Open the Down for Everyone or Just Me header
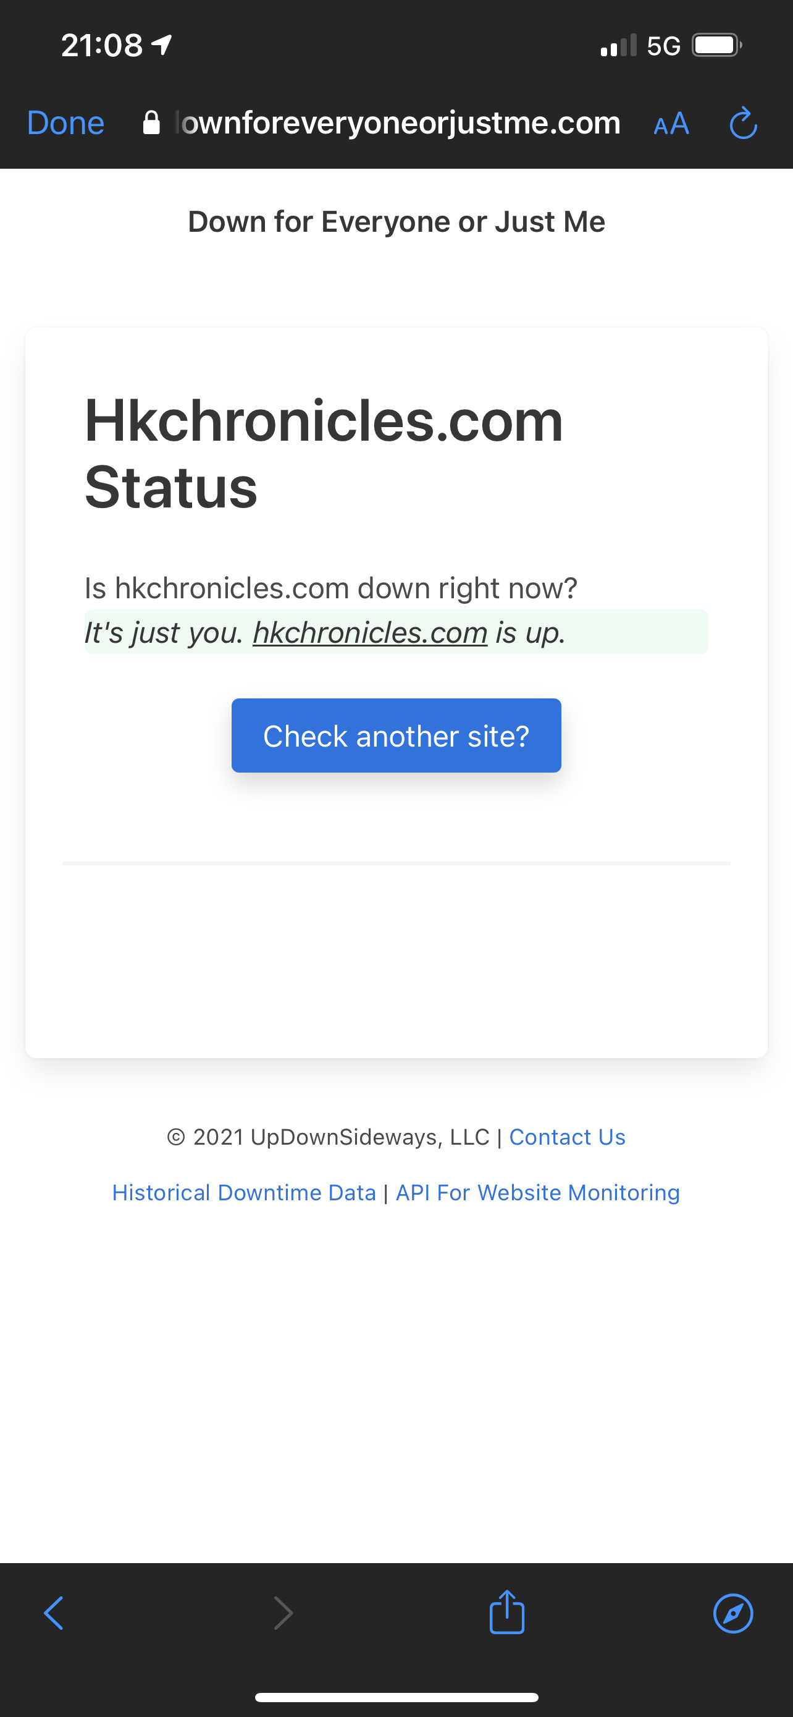 [x=396, y=222]
